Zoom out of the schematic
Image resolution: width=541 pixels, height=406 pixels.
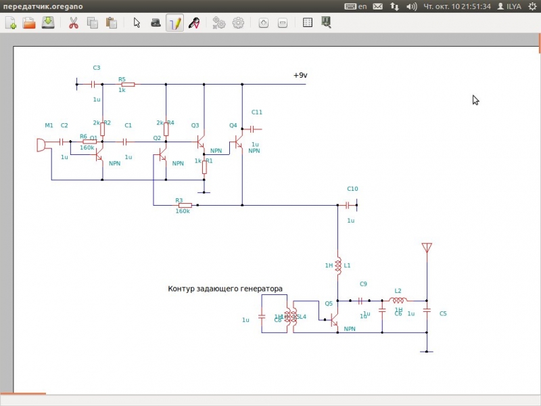tap(282, 23)
